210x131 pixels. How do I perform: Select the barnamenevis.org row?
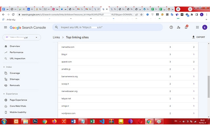coord(128,76)
